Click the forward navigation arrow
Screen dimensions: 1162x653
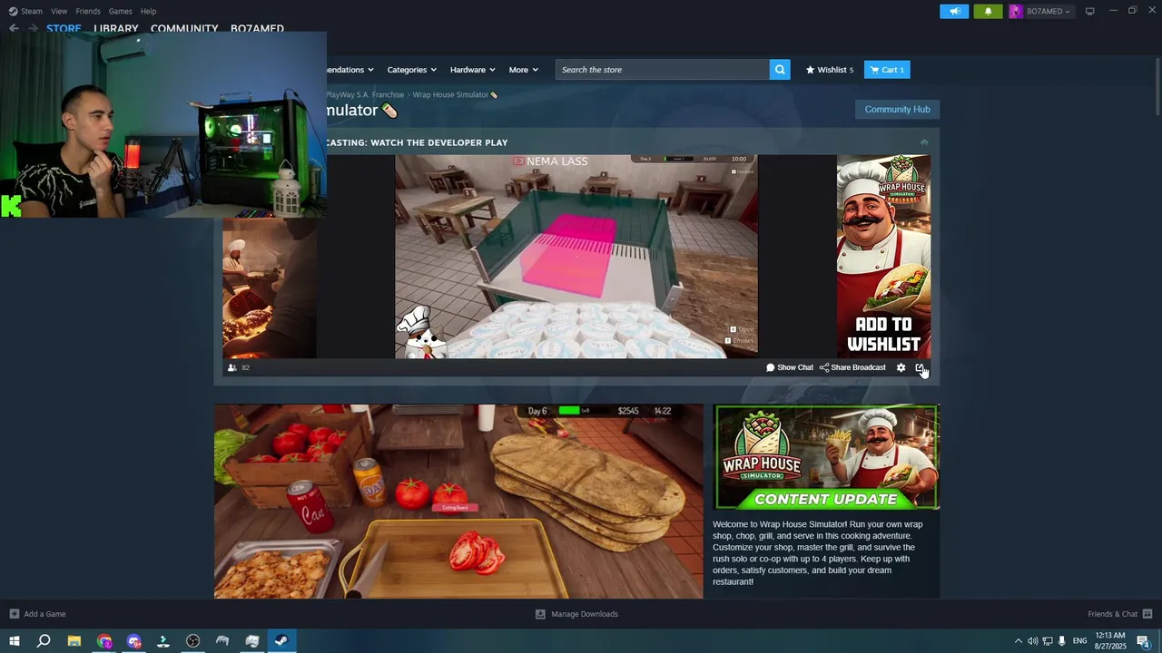click(x=33, y=28)
